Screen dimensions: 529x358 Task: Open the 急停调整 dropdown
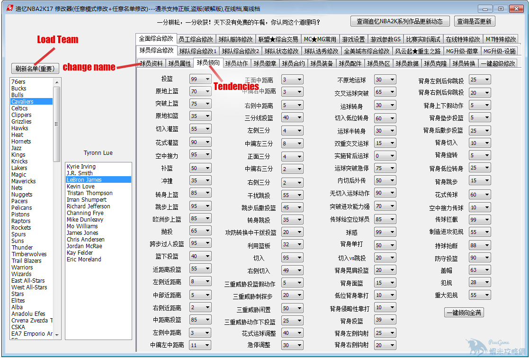click(x=293, y=345)
